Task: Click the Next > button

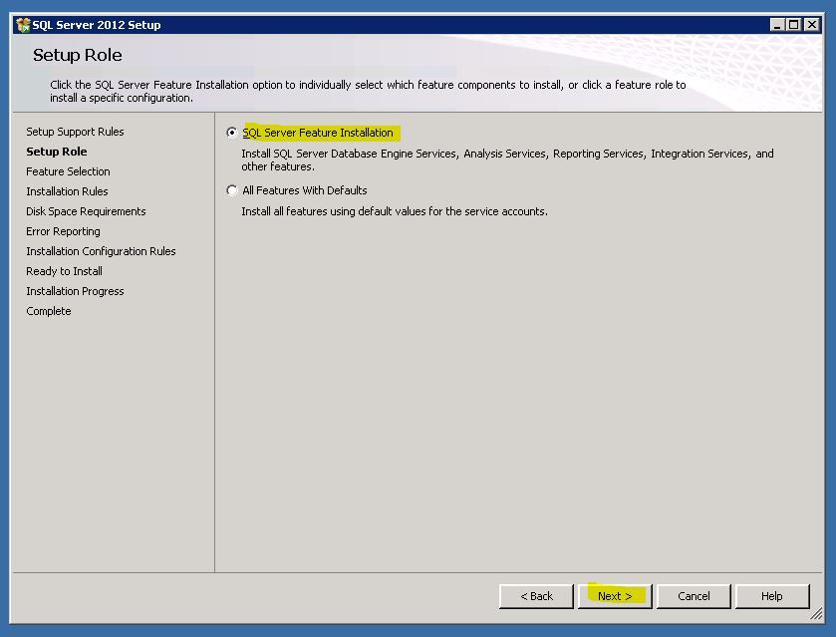Action: [615, 596]
